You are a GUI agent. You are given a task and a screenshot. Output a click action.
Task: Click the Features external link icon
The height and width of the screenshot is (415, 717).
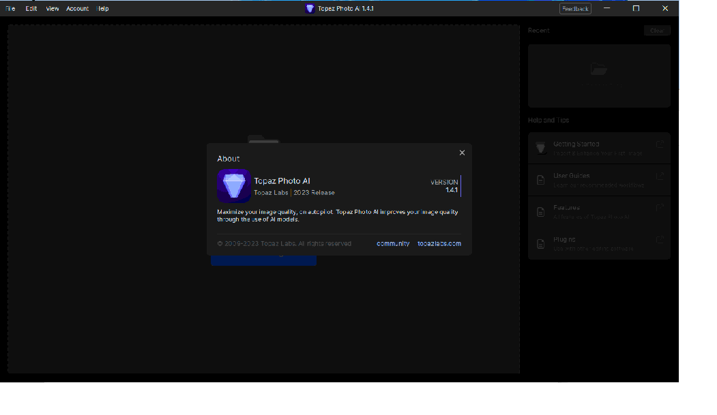[660, 208]
